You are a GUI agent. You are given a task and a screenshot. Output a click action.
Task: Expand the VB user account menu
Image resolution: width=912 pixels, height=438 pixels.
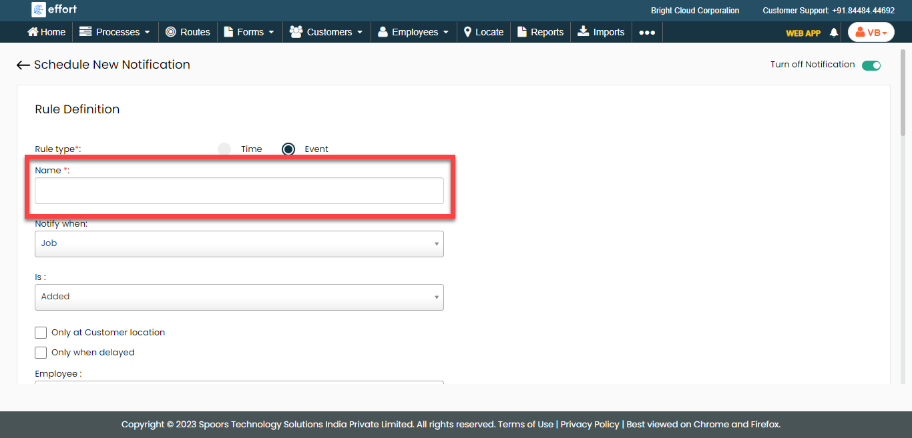click(871, 33)
